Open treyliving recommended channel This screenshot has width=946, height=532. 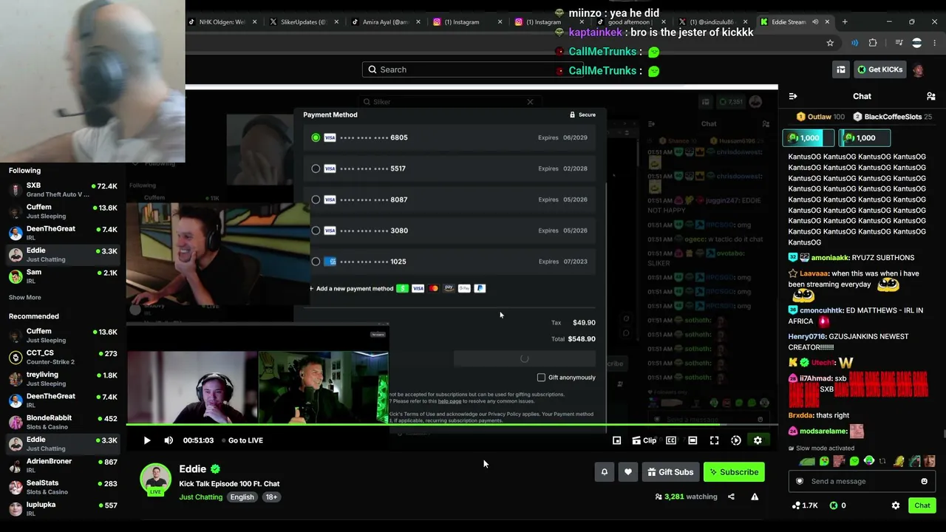tap(63, 379)
